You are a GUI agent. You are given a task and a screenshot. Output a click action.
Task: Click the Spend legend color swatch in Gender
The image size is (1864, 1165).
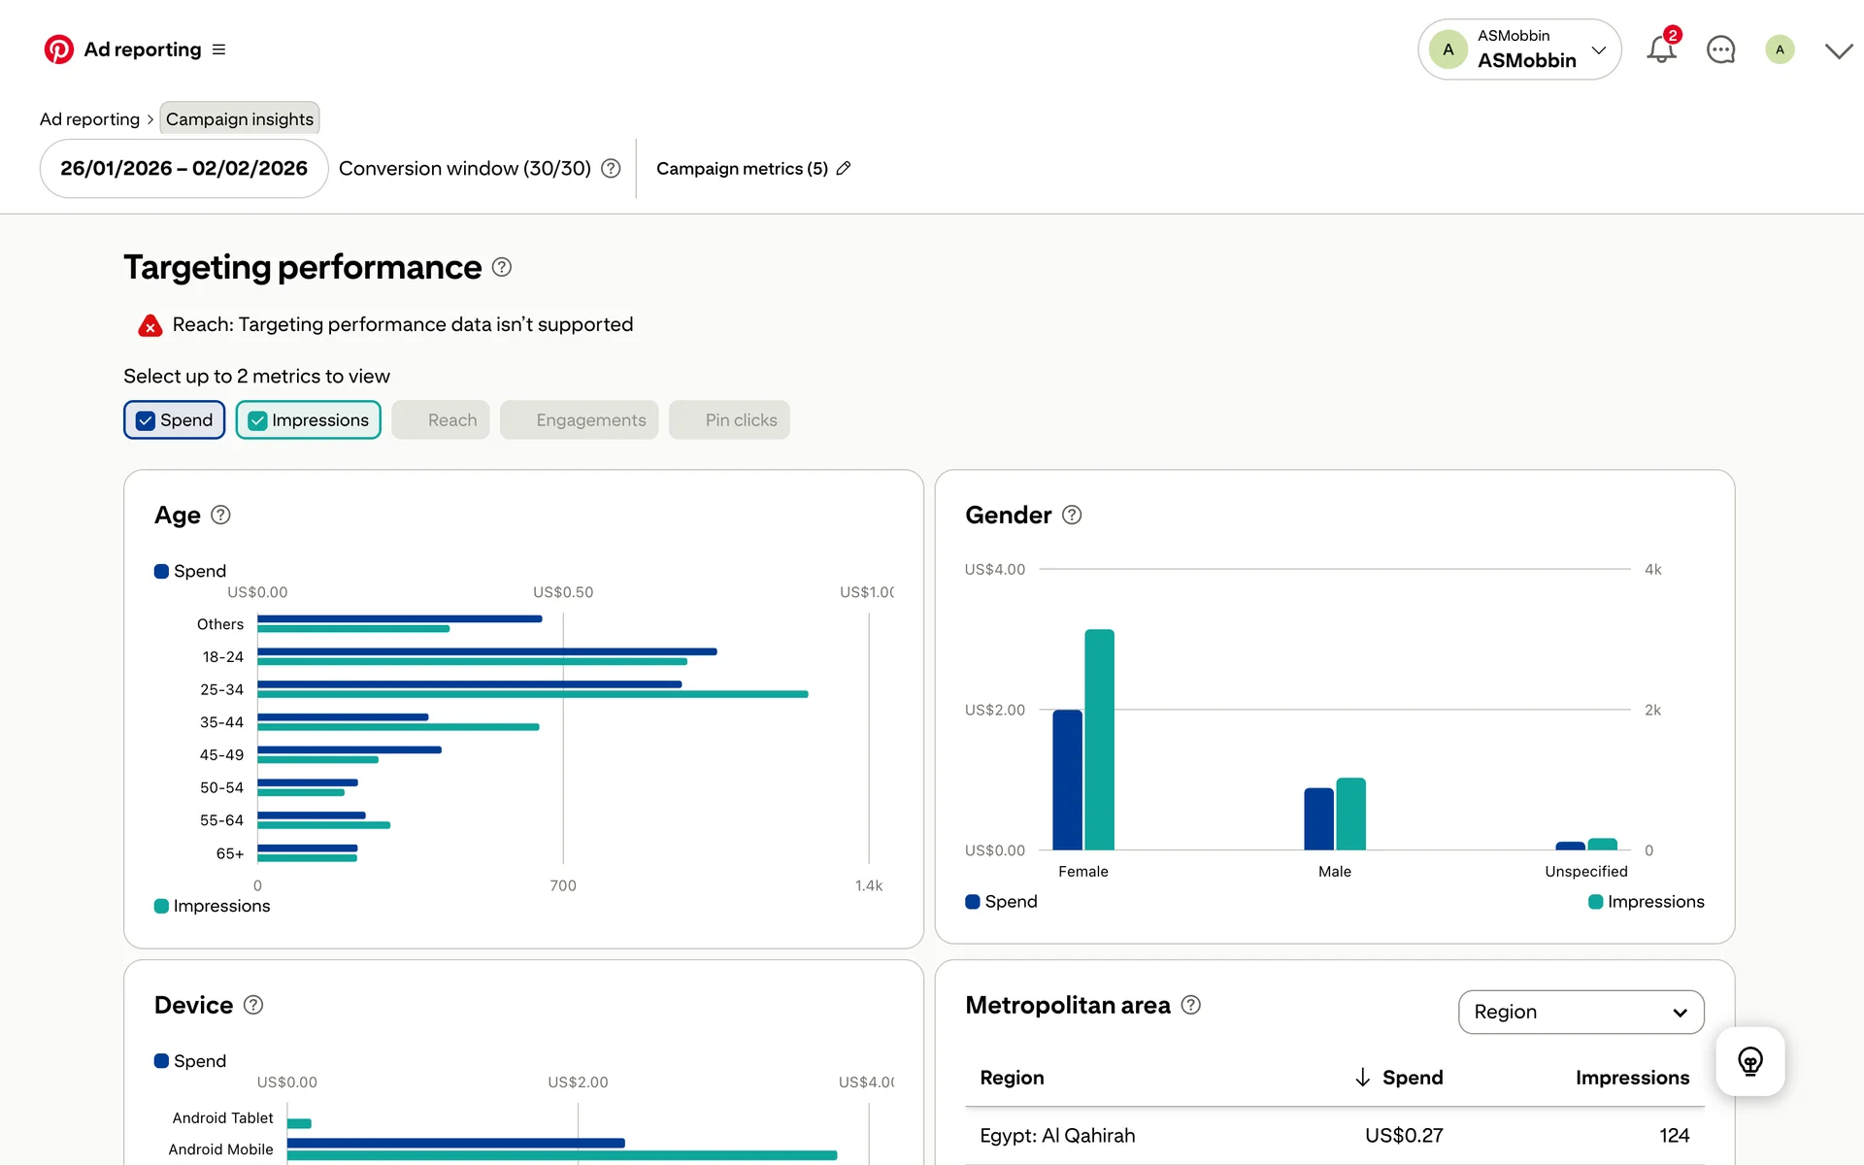pos(973,902)
